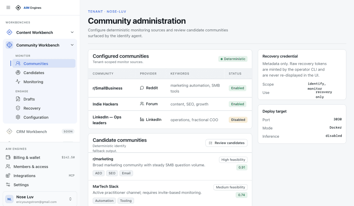
Task: Click the Members & access people icon
Action: (8, 166)
